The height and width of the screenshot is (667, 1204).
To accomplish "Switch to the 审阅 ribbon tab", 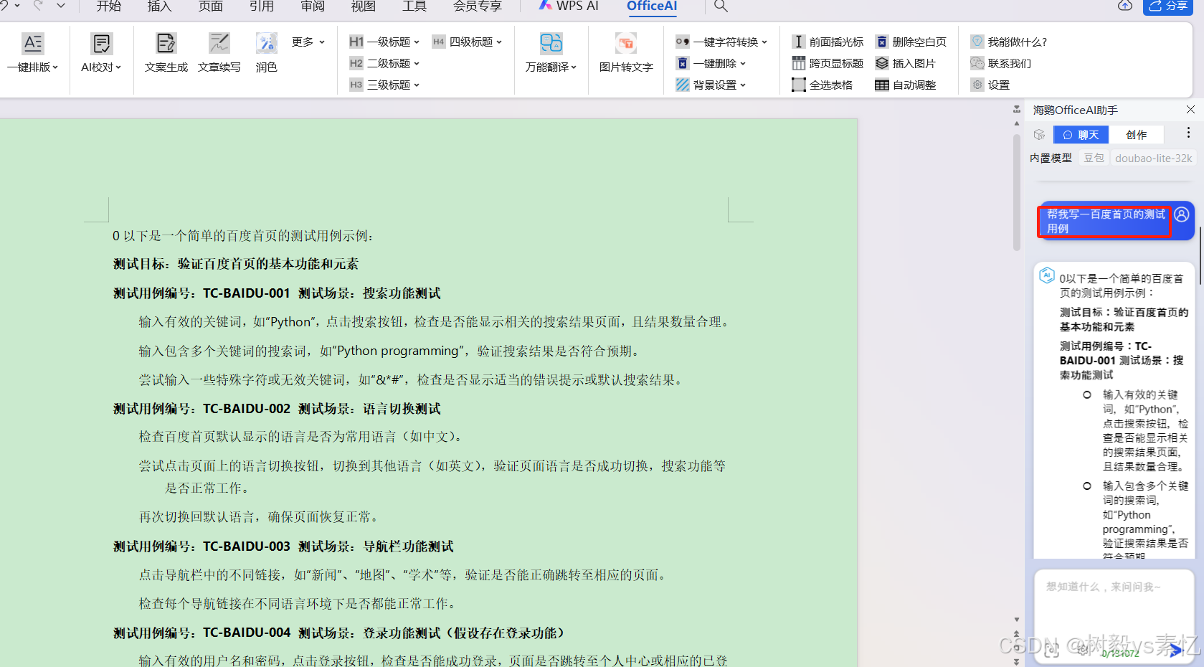I will [313, 6].
